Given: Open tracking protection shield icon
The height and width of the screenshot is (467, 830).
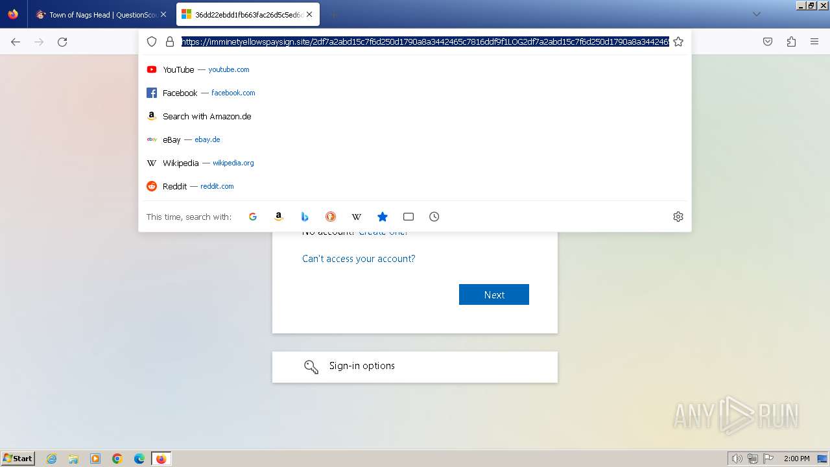Looking at the screenshot, I should click(x=152, y=42).
